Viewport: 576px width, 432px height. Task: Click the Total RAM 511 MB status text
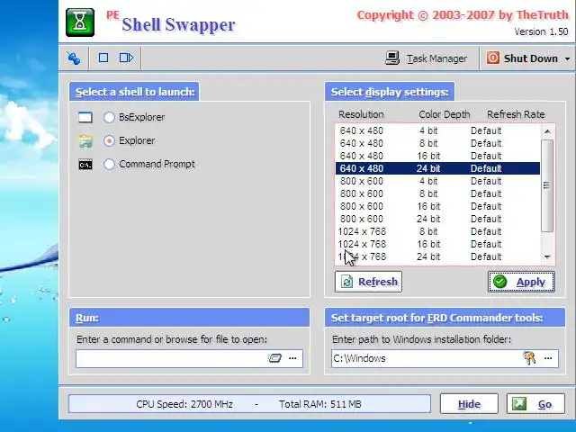pyautogui.click(x=320, y=404)
